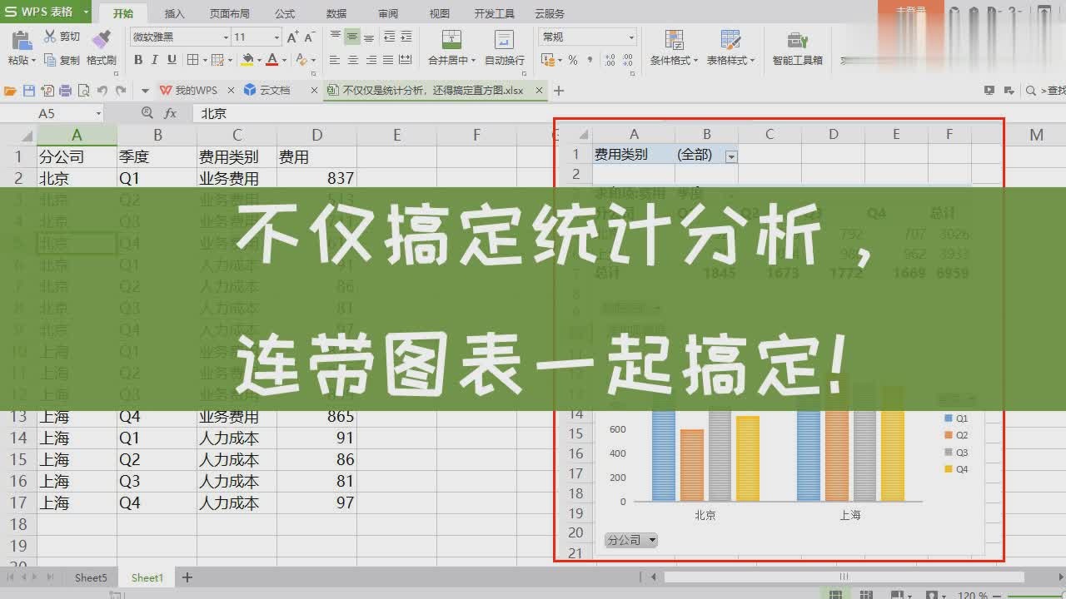Click the horizontal scrollbar thumb
This screenshot has height=599, width=1066.
843,577
